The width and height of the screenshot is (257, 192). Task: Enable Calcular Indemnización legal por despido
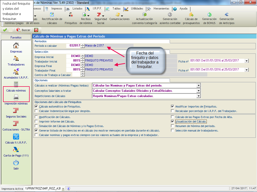37,111
